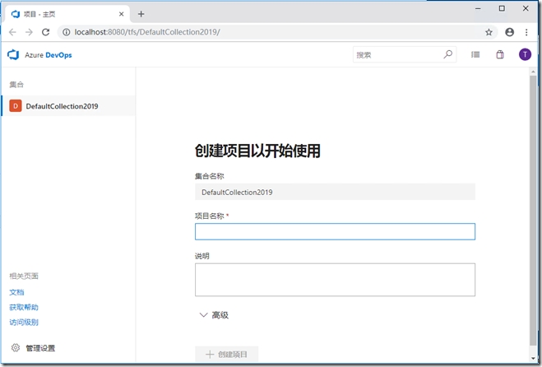Open Chrome three-dot menu
542x367 pixels.
[526, 32]
